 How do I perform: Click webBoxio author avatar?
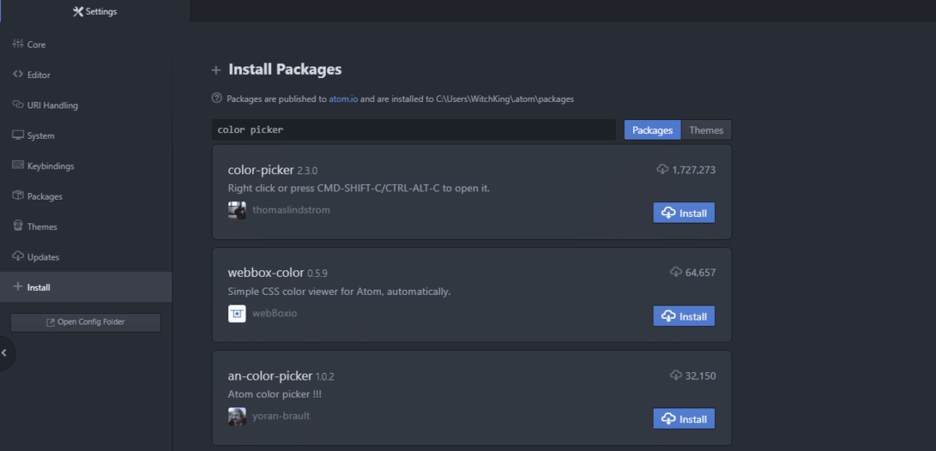point(237,314)
